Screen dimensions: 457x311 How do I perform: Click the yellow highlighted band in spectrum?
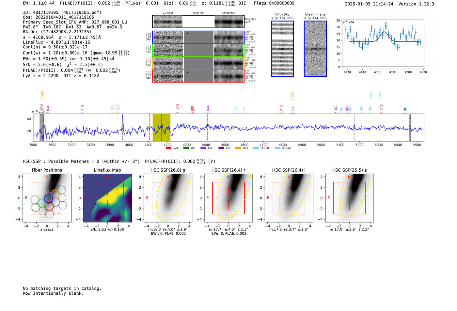(162, 127)
